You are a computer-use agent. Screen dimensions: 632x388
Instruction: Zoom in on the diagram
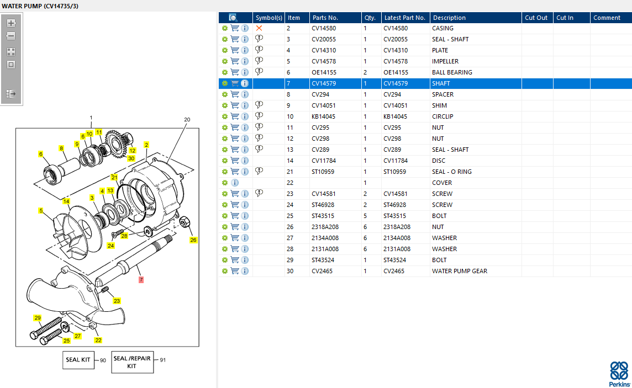11,23
